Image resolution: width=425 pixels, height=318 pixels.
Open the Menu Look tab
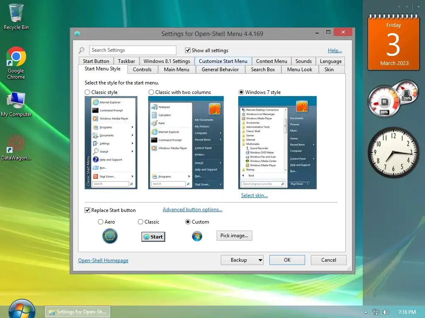coord(300,70)
